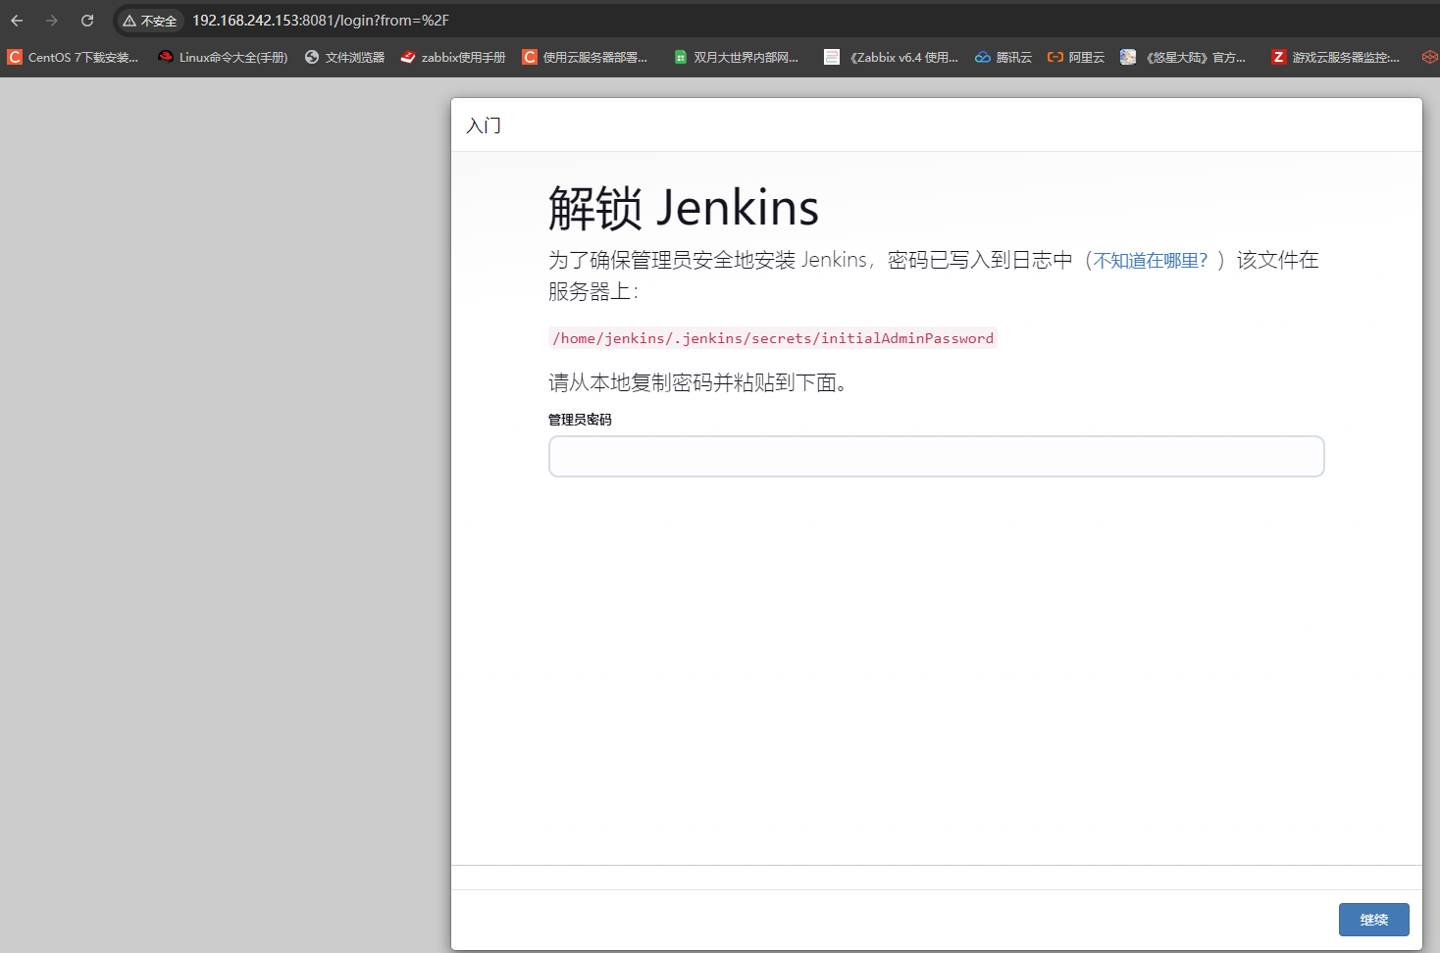Reload the page with refresh icon
This screenshot has height=953, width=1440.
pos(87,21)
